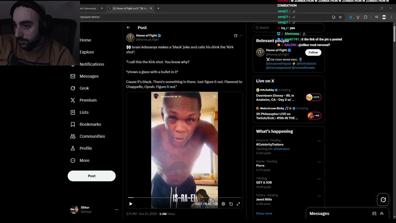Open video settings gear
This screenshot has width=396, height=223.
(x=223, y=204)
